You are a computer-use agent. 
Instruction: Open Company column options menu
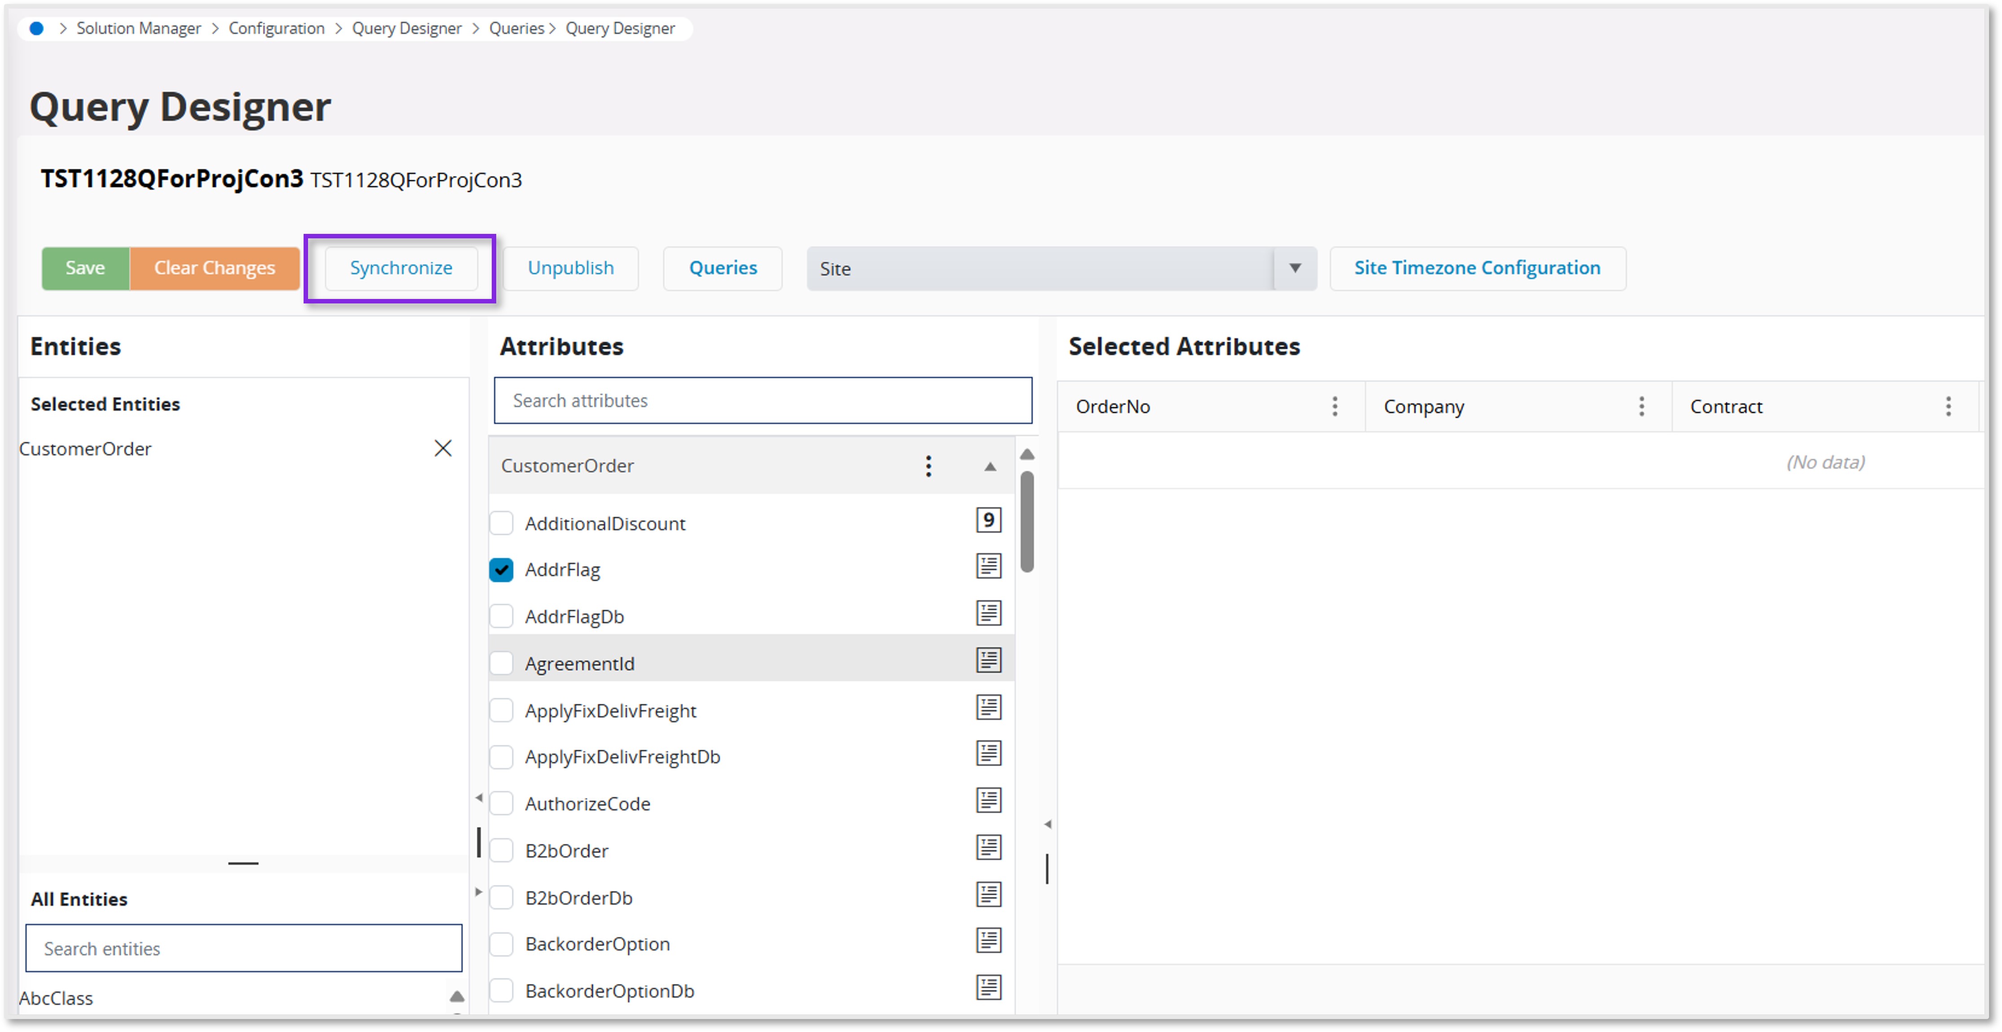(1640, 406)
